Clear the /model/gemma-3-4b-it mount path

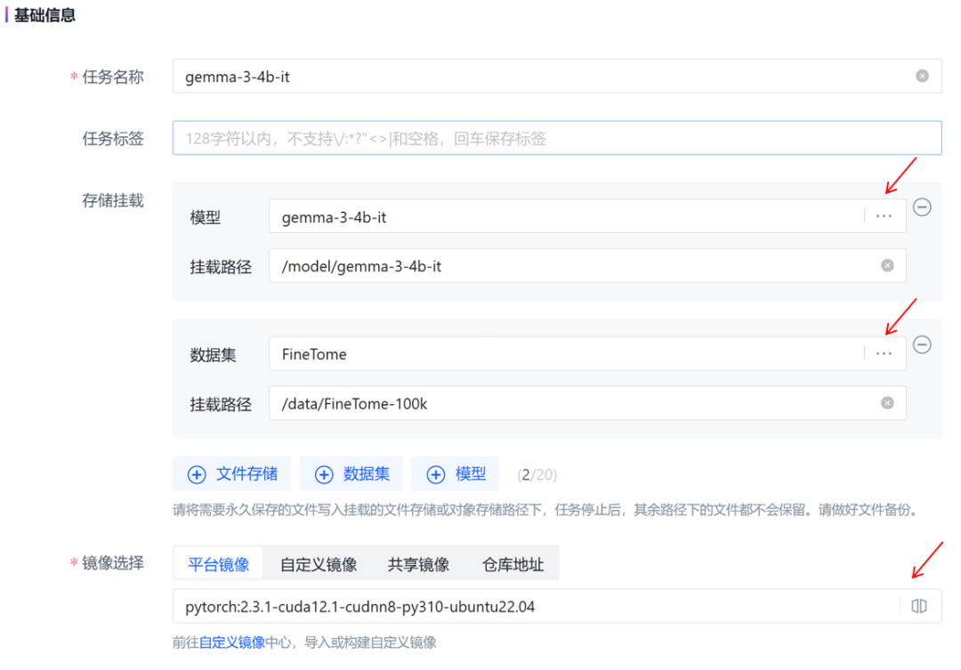pos(887,265)
